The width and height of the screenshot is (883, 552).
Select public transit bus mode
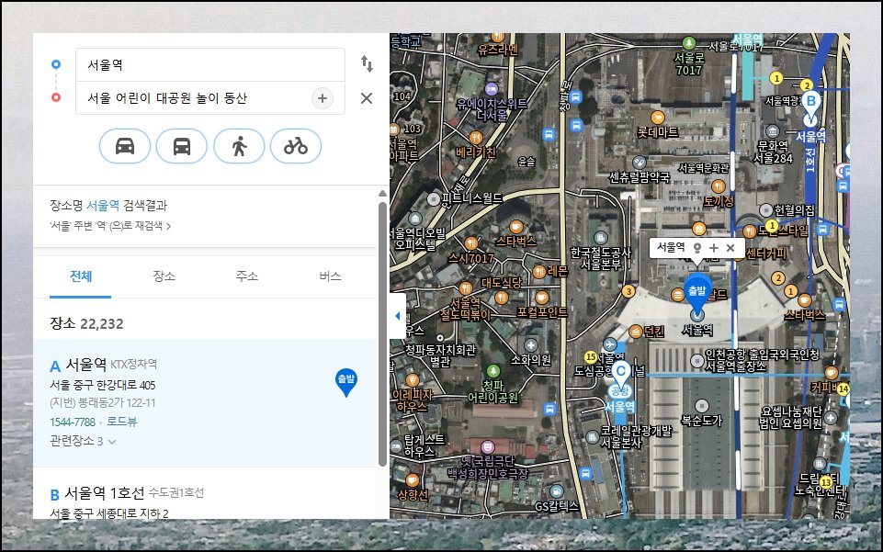pyautogui.click(x=181, y=146)
